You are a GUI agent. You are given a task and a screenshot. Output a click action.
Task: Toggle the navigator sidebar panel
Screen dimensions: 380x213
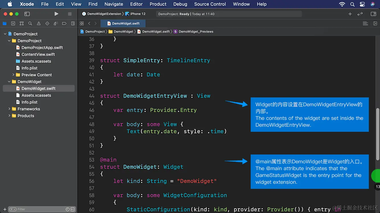pos(27,14)
